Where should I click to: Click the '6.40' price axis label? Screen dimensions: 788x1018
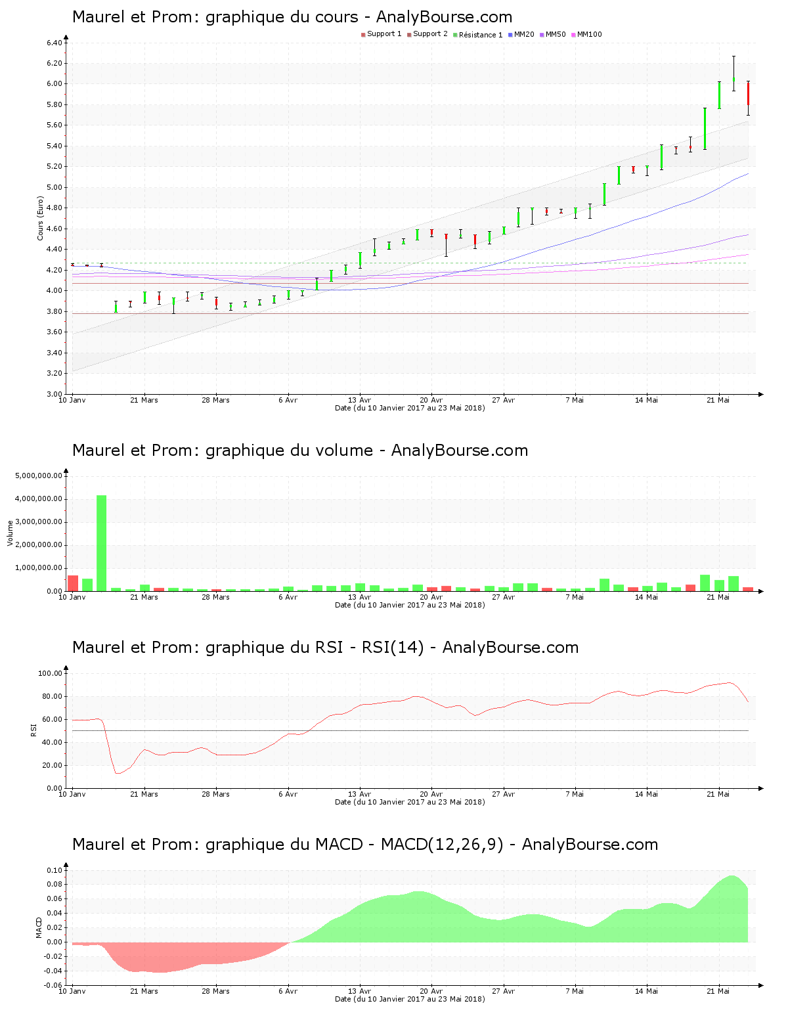pyautogui.click(x=54, y=43)
